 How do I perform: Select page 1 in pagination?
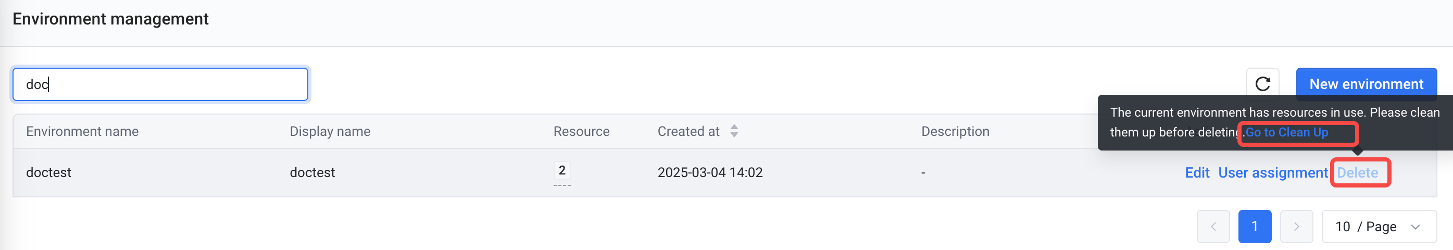[1255, 226]
